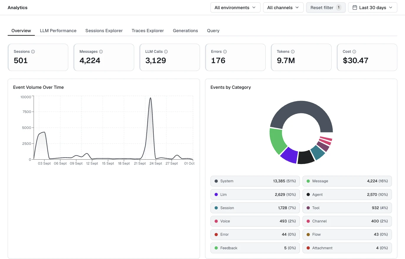Open the All channels dropdown
The image size is (405, 259).
pos(283,7)
